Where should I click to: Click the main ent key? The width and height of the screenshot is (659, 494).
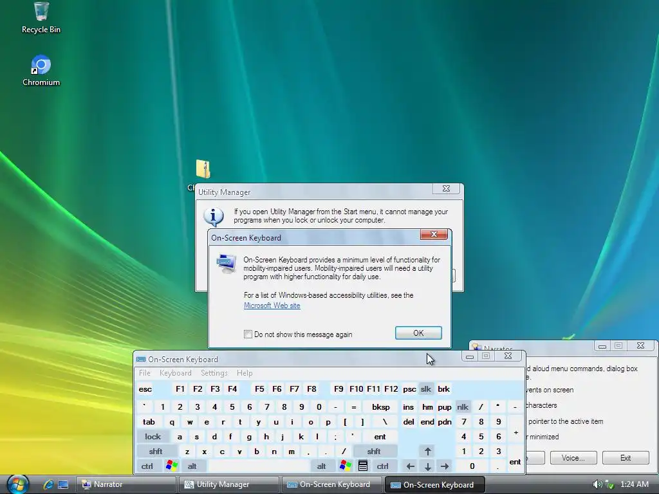tap(380, 437)
